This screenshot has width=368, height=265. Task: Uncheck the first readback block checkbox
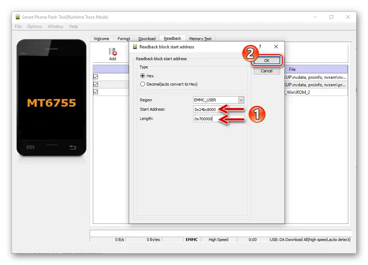(x=96, y=77)
